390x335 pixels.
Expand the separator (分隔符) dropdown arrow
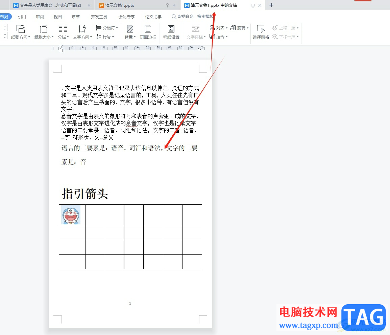(x=117, y=28)
